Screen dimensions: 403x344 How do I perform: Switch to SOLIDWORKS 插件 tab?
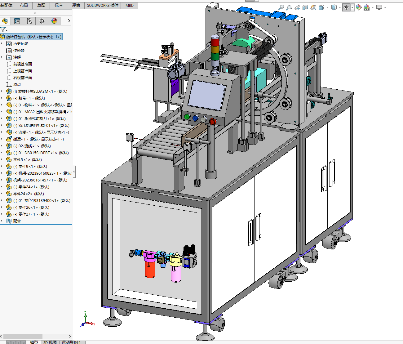click(x=103, y=5)
